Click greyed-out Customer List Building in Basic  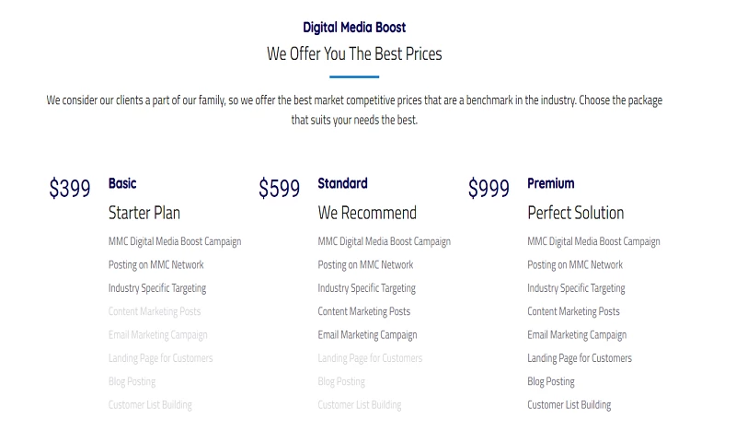[150, 405]
